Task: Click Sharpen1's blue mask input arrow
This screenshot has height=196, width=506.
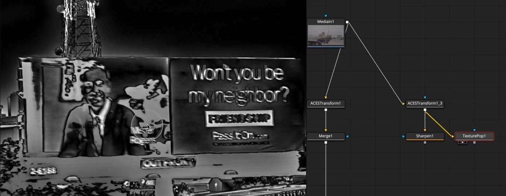Action: coord(403,136)
